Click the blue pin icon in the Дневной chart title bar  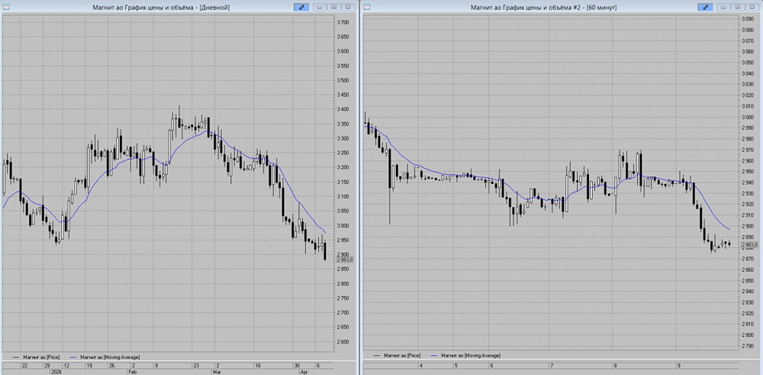(x=301, y=8)
